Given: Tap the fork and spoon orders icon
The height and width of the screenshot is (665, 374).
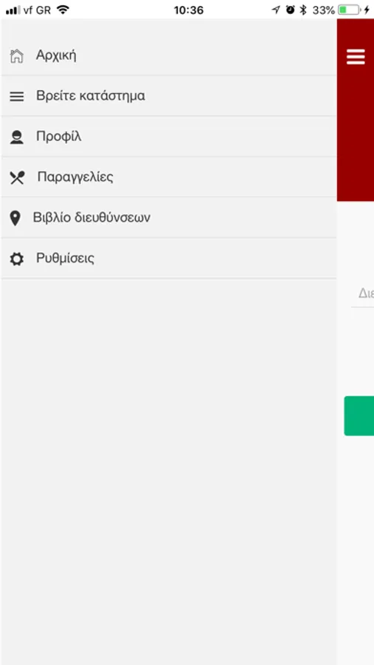Looking at the screenshot, I should coord(18,177).
